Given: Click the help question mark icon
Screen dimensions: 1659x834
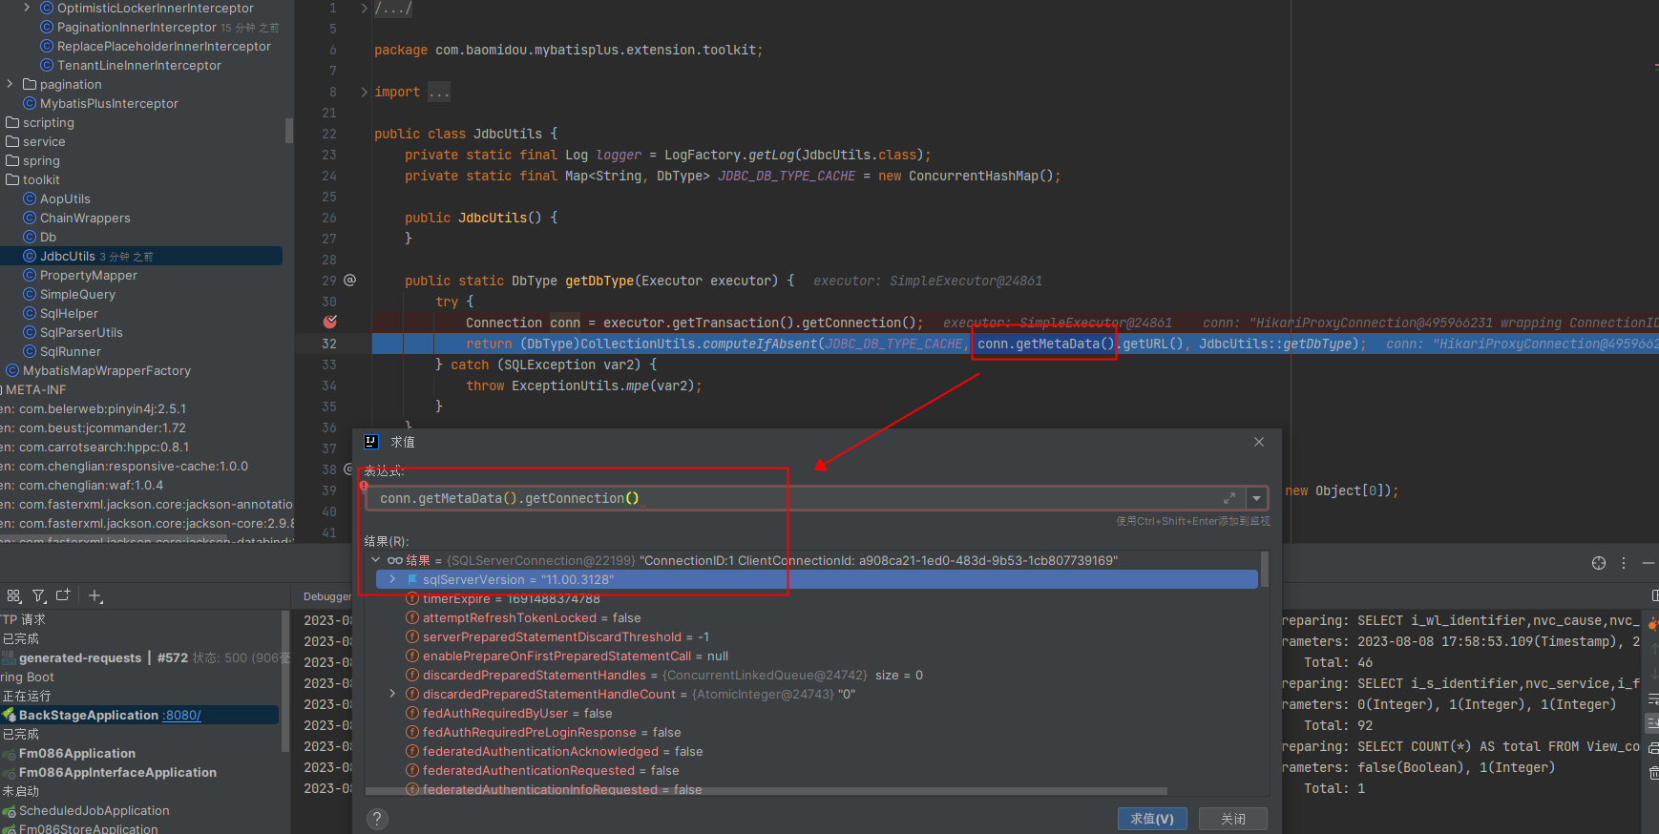Looking at the screenshot, I should [377, 819].
